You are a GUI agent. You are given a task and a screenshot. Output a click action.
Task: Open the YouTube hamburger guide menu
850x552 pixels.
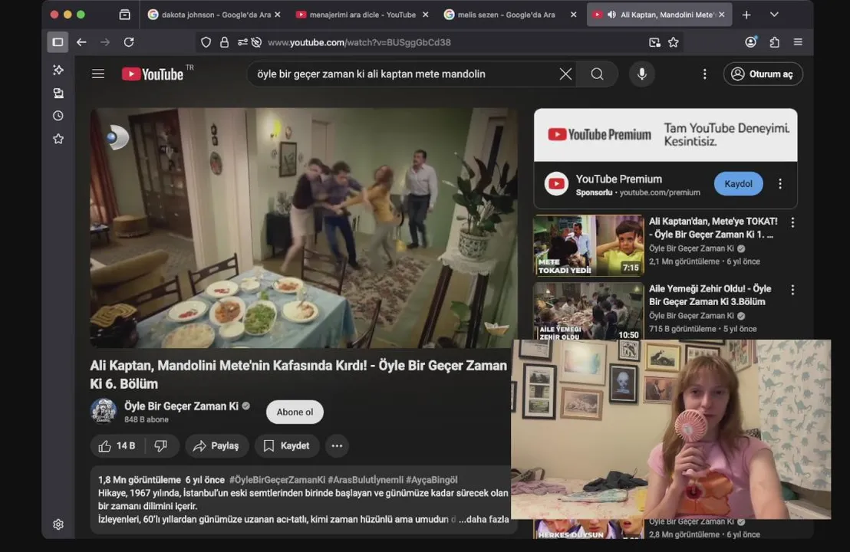pos(98,74)
